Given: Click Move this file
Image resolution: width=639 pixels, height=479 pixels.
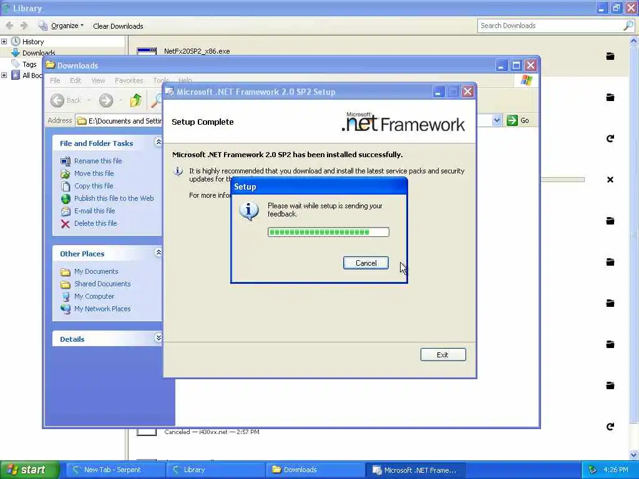Looking at the screenshot, I should pos(94,173).
